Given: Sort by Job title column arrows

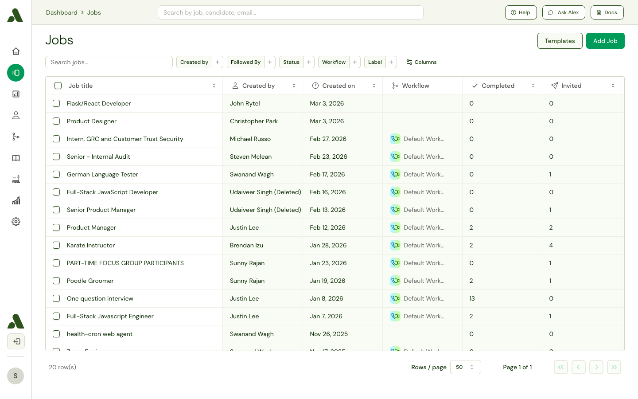Looking at the screenshot, I should click(x=214, y=86).
